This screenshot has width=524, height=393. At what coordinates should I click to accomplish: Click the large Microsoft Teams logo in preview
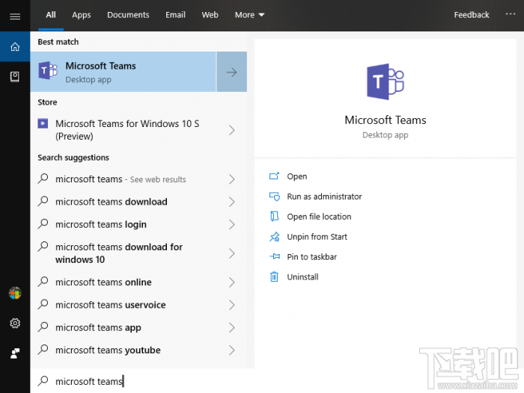(x=385, y=82)
